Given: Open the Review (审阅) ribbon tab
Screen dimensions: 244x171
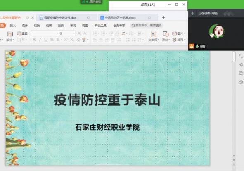Looking at the screenshot, I should click(73, 26).
